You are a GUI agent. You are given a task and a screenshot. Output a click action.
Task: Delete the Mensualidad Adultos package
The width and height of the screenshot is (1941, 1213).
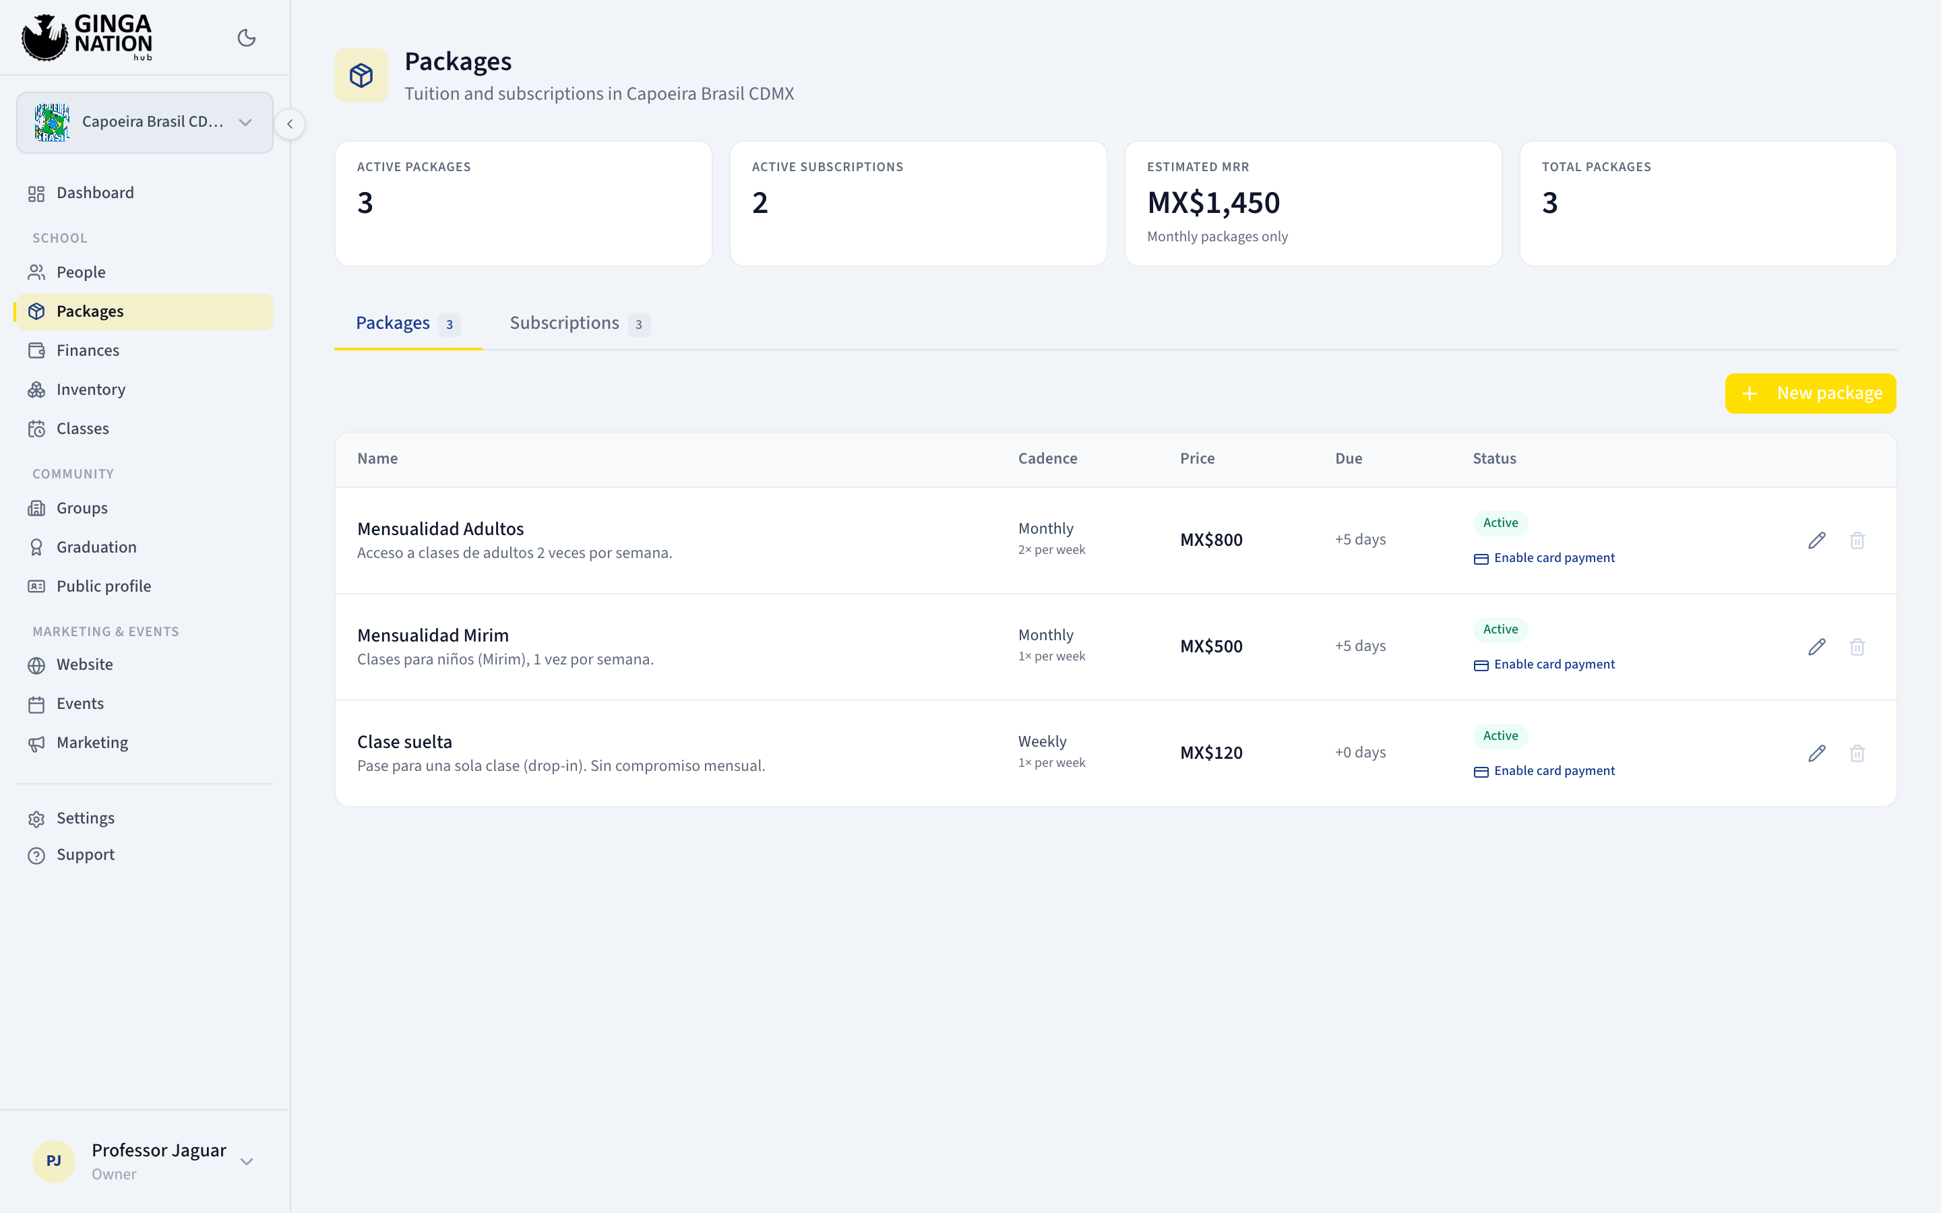click(x=1857, y=540)
